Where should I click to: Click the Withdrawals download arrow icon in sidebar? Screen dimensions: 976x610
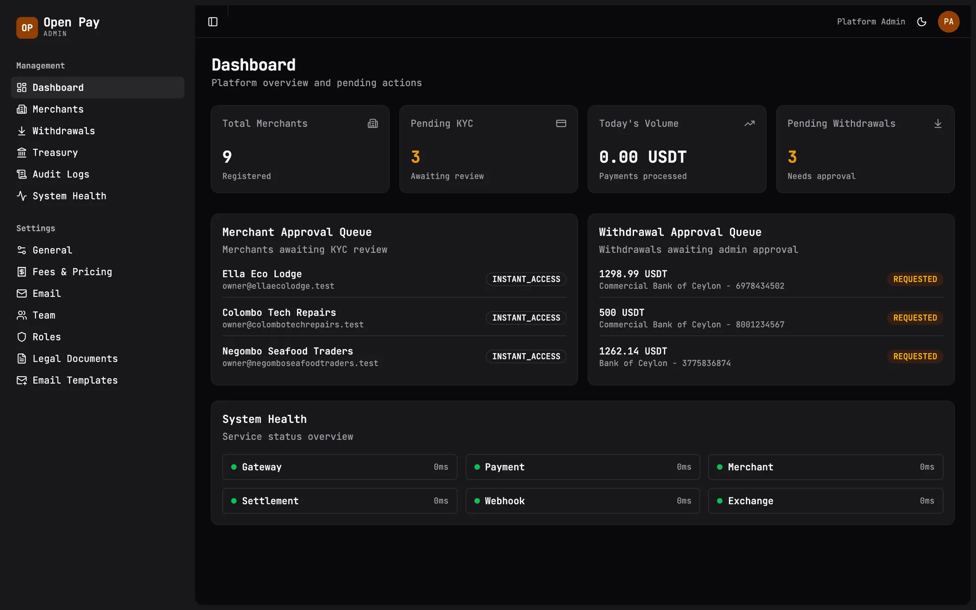pos(22,131)
